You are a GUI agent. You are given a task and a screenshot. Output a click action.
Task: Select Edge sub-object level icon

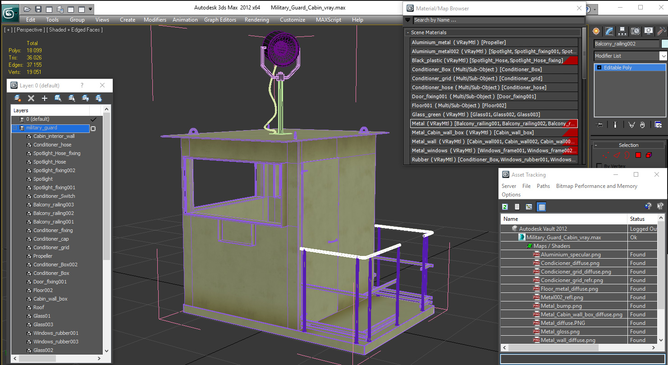pos(617,155)
